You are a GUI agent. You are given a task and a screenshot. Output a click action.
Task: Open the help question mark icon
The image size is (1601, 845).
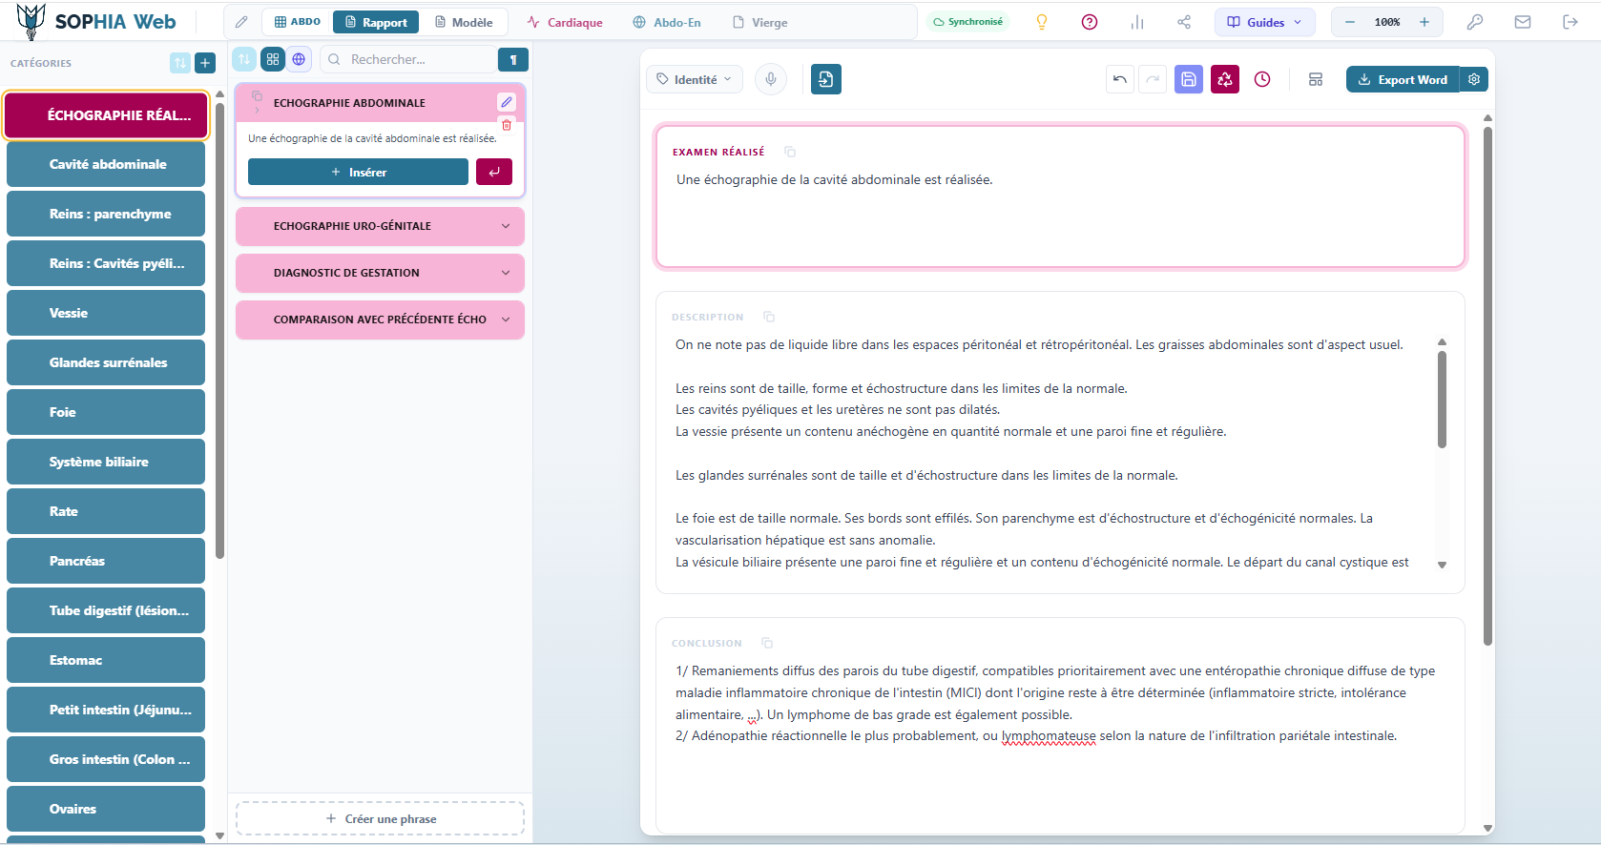point(1089,22)
